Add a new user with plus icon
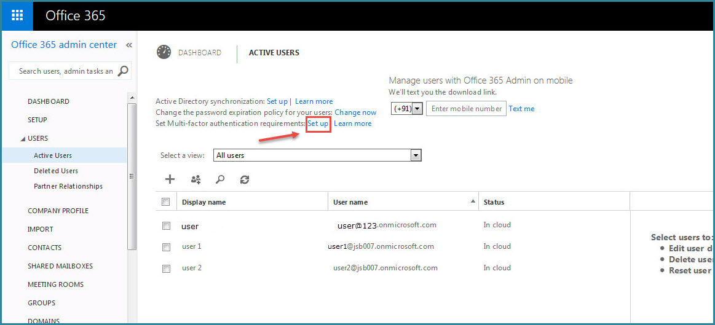 pos(170,179)
